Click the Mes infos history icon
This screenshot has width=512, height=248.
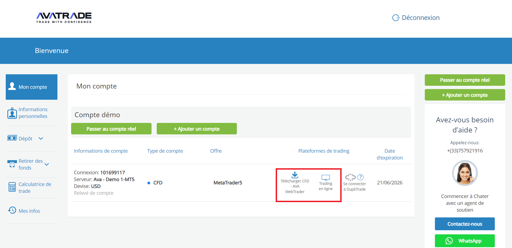[12, 210]
